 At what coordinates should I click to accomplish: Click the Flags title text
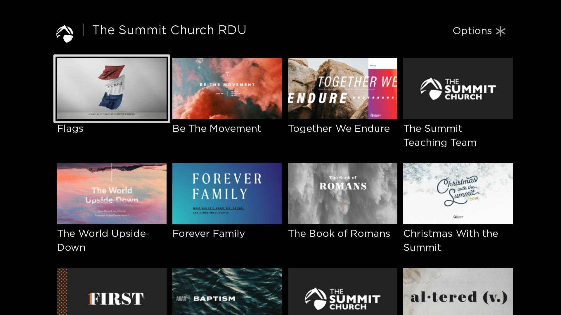(70, 129)
